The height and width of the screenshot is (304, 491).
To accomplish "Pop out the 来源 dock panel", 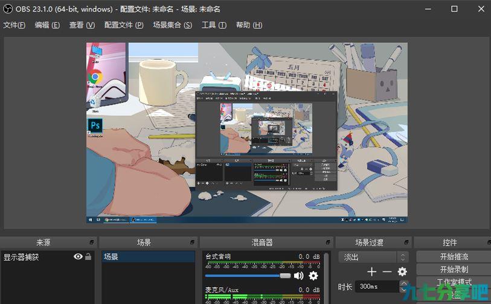I will pos(91,242).
